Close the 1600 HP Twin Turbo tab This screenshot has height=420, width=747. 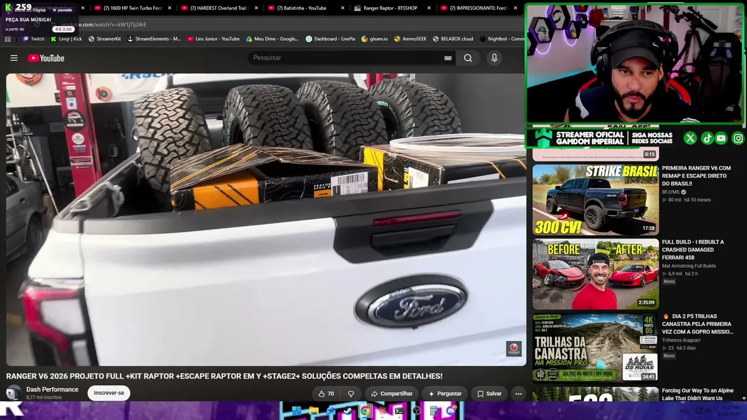169,8
